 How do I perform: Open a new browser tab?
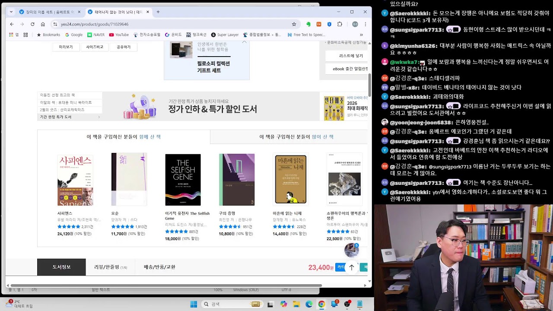coord(158,12)
